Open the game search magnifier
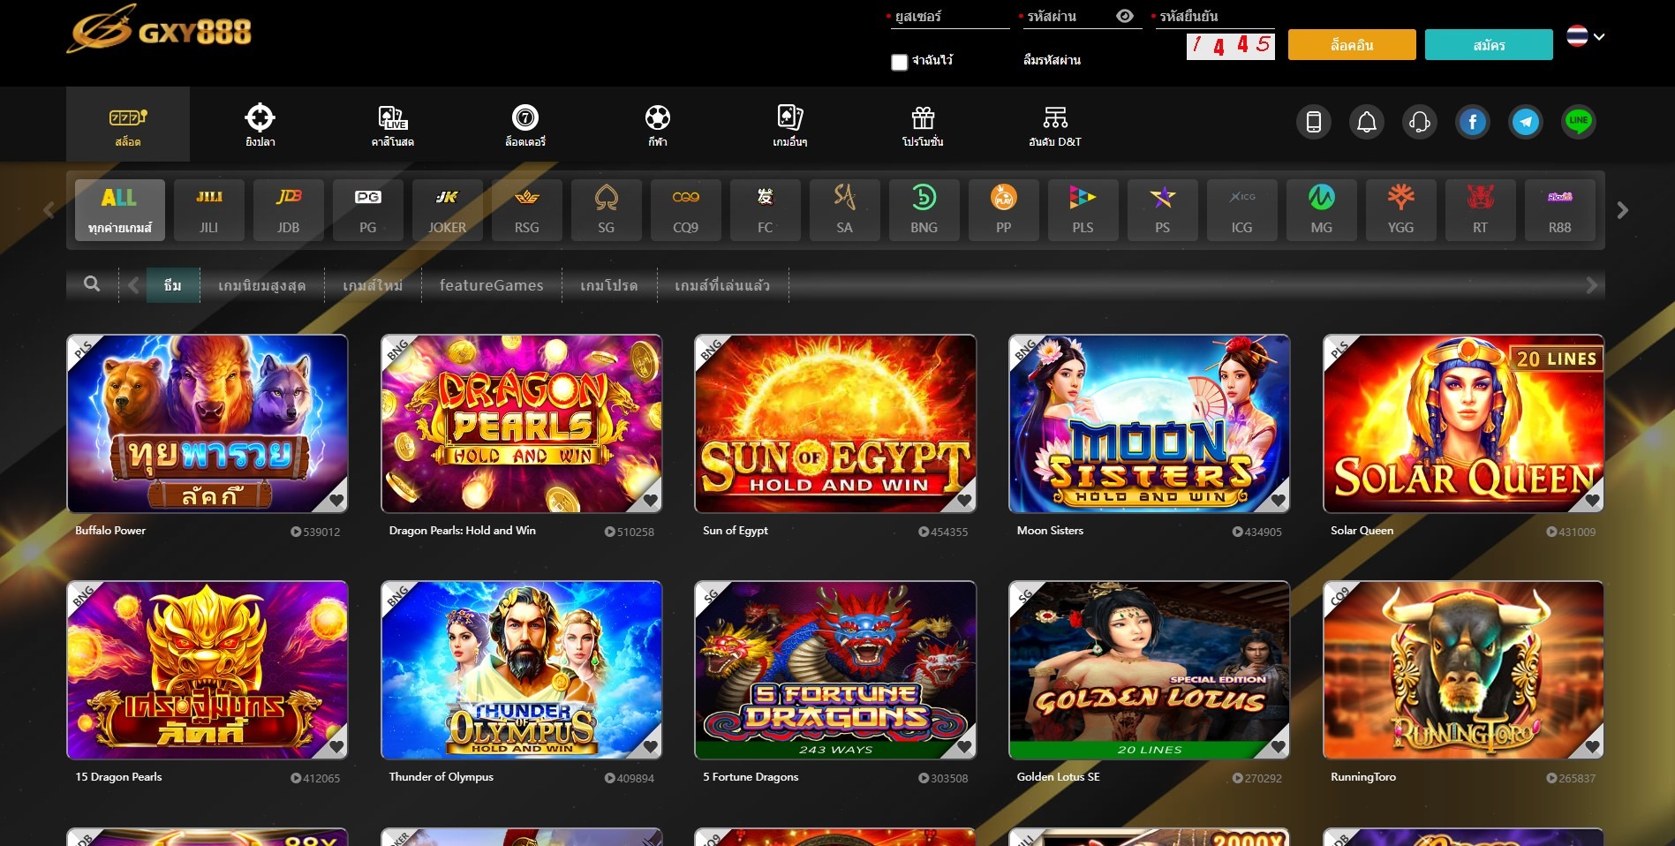This screenshot has height=846, width=1675. [92, 284]
